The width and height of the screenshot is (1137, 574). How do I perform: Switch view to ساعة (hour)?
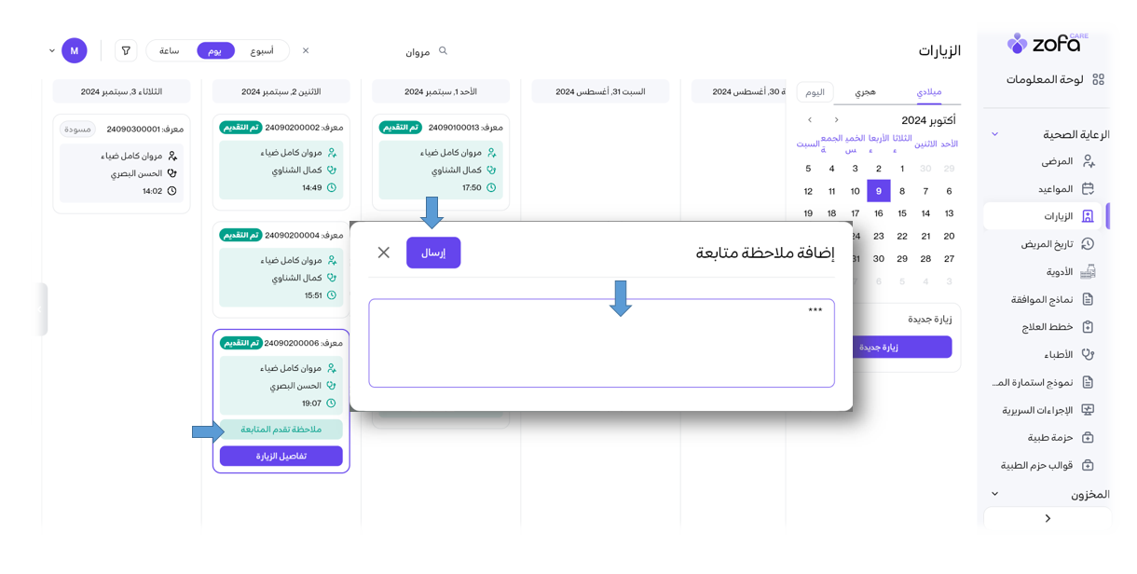coord(169,51)
